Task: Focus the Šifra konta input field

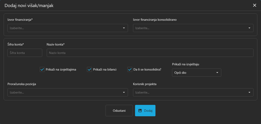Action: (25, 53)
